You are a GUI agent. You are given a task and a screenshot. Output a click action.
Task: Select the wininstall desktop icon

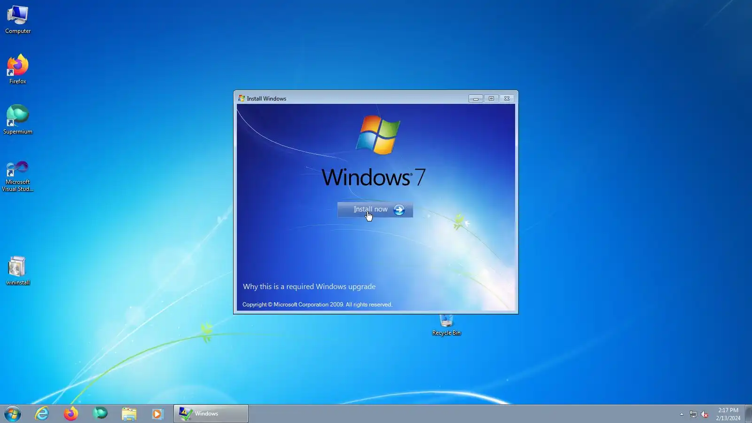tap(18, 271)
